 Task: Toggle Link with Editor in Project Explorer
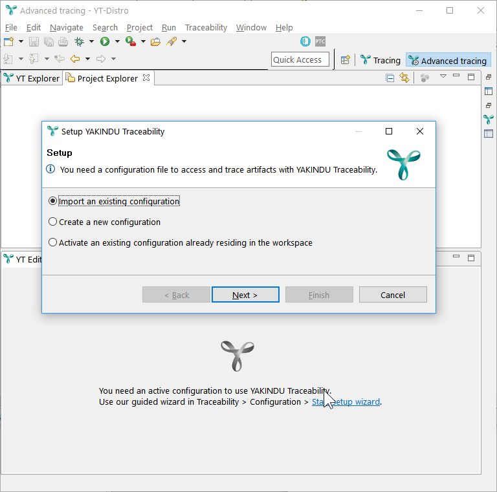click(404, 78)
